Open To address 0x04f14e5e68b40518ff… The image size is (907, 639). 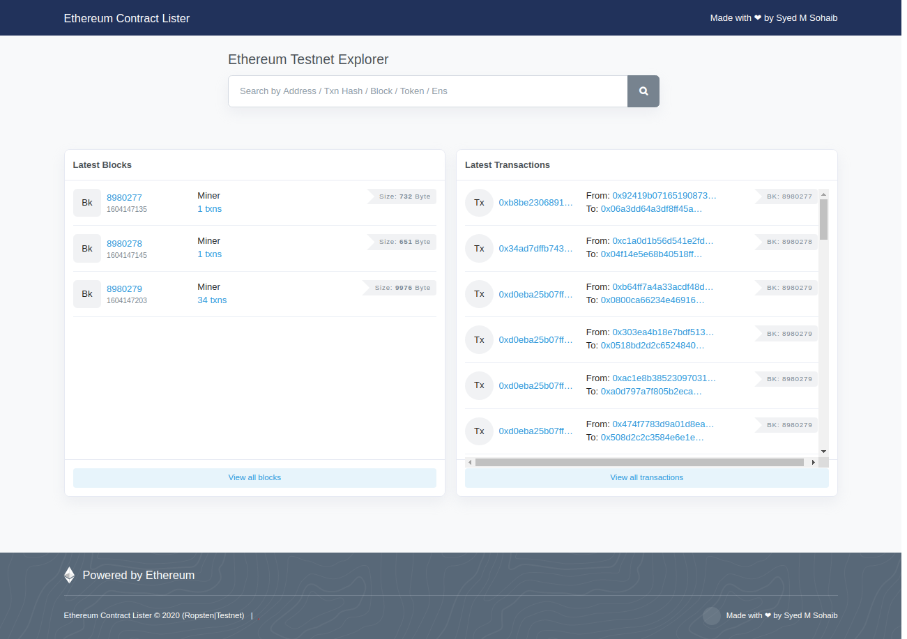coord(651,254)
